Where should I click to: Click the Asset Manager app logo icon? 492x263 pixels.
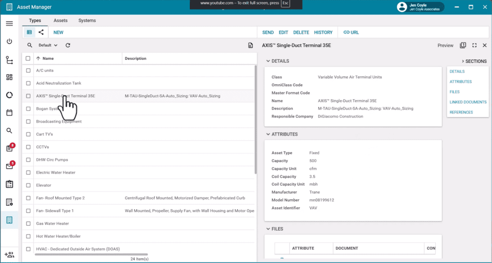[10, 7]
